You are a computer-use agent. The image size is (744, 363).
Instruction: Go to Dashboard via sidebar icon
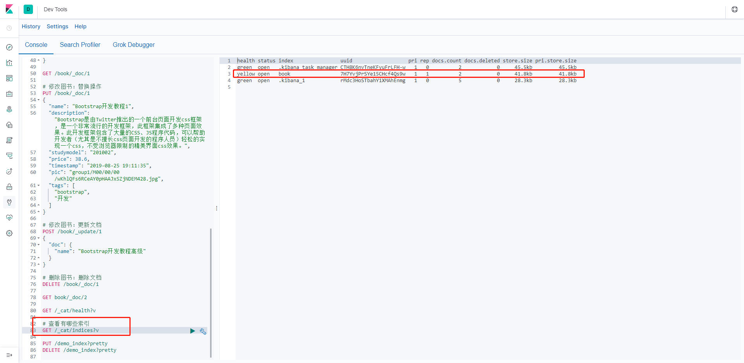pos(9,78)
